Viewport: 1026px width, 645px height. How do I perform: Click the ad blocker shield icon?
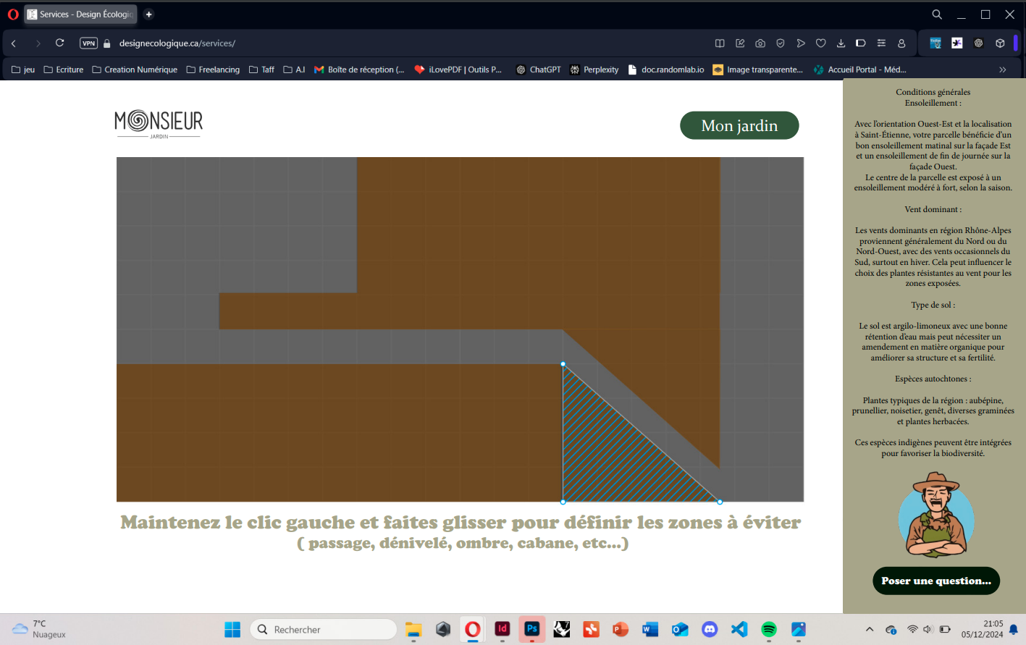(x=781, y=43)
